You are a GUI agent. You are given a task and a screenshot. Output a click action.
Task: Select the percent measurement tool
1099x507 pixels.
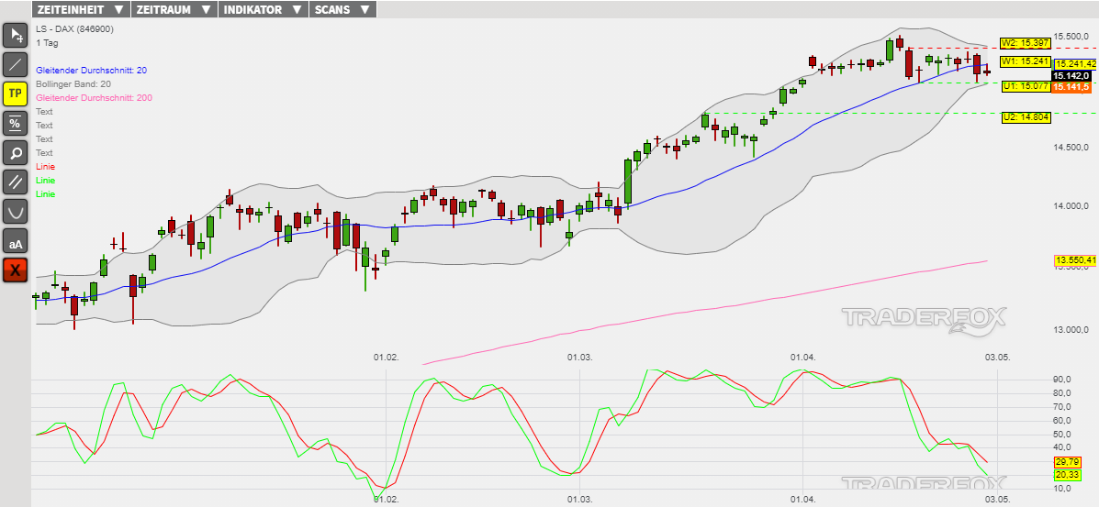(16, 123)
